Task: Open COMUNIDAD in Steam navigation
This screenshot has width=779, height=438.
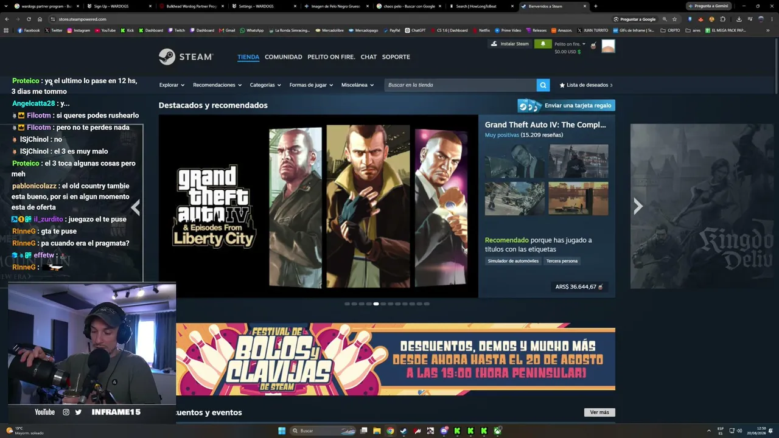Action: coord(283,57)
